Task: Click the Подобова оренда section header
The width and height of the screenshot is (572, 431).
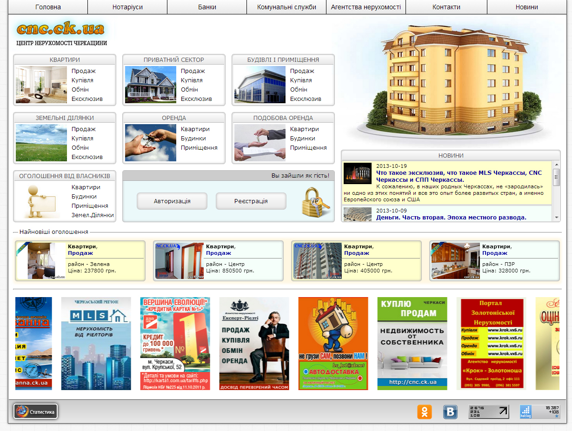Action: click(x=283, y=118)
